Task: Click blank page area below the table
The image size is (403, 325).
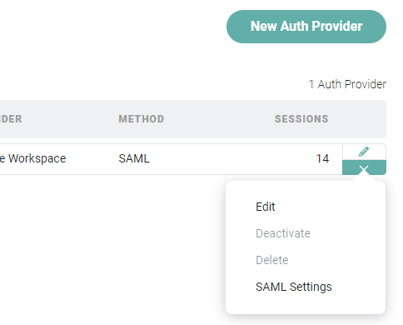Action: click(x=111, y=250)
